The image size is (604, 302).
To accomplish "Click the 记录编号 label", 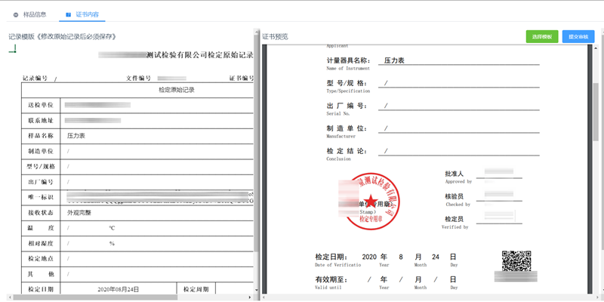I will click(35, 79).
